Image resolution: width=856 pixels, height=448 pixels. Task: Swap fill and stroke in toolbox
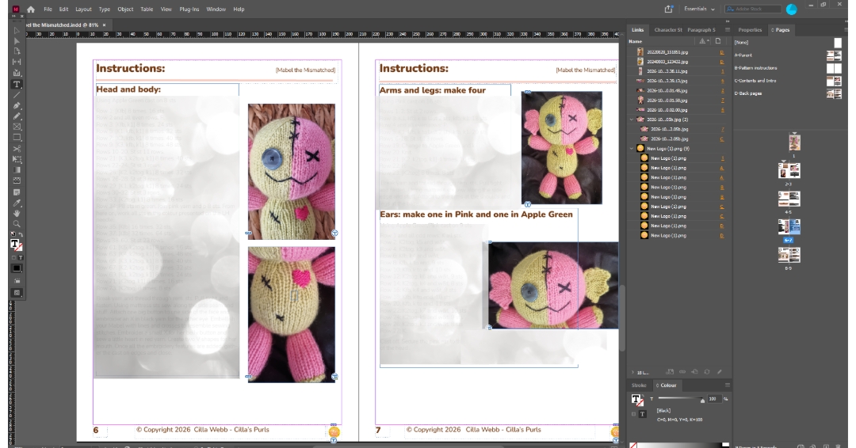pos(21,234)
